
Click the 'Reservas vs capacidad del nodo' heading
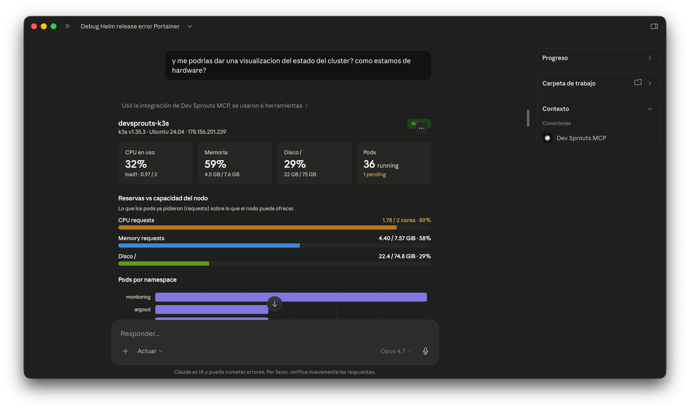pos(163,198)
